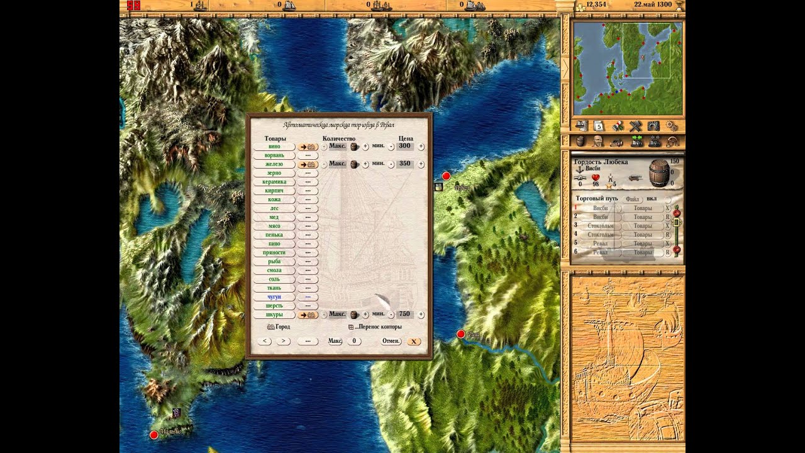
Task: Select the пряности goods row
Action: (x=274, y=252)
